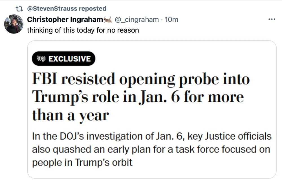Click the "than a year" headline line
The image size is (282, 183).
coord(70,115)
